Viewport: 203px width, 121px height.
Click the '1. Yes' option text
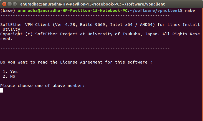pos(10,72)
